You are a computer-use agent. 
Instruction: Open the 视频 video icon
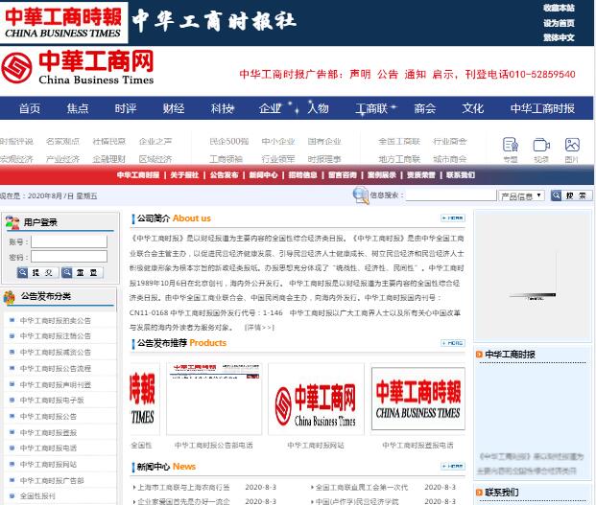[x=541, y=146]
